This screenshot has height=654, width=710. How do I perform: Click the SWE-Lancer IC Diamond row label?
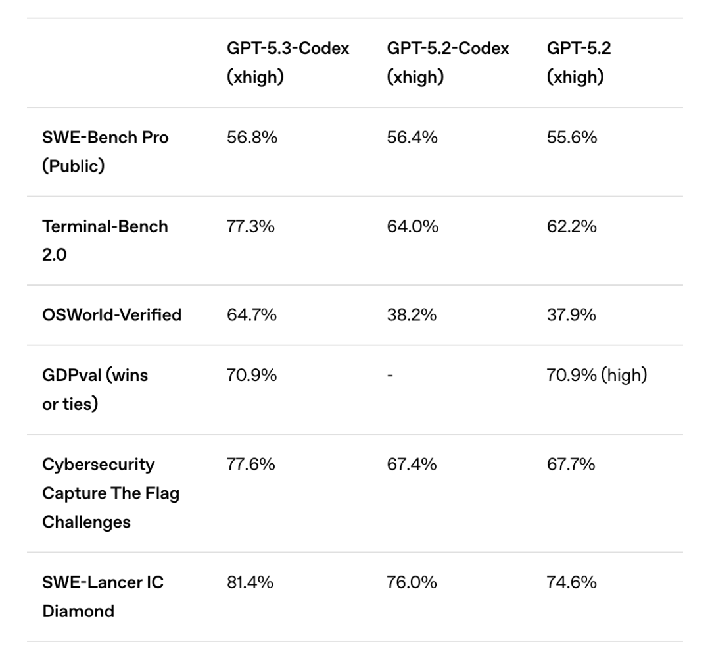[x=103, y=596]
